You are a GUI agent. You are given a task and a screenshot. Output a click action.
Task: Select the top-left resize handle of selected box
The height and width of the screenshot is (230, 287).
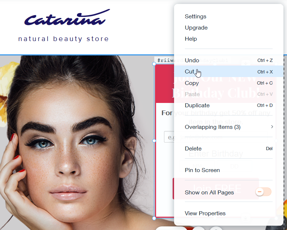coord(154,64)
